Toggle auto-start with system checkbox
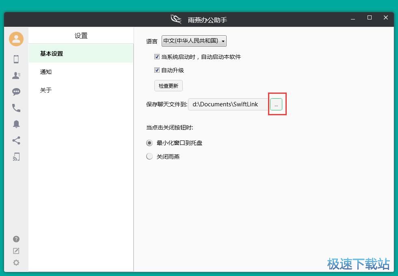The image size is (398, 276). (157, 56)
